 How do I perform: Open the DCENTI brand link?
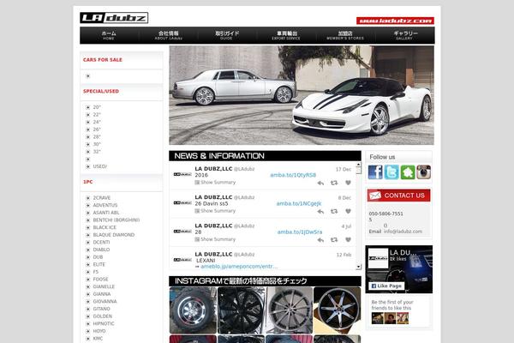click(101, 242)
